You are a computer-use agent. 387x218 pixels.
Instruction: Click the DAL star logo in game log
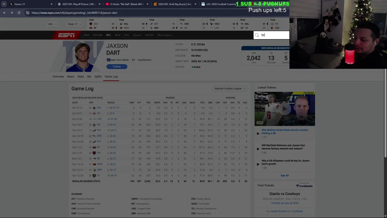pos(94,108)
